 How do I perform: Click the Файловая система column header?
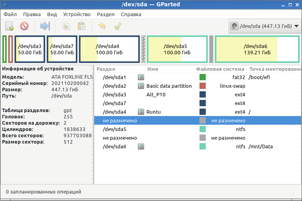point(220,69)
